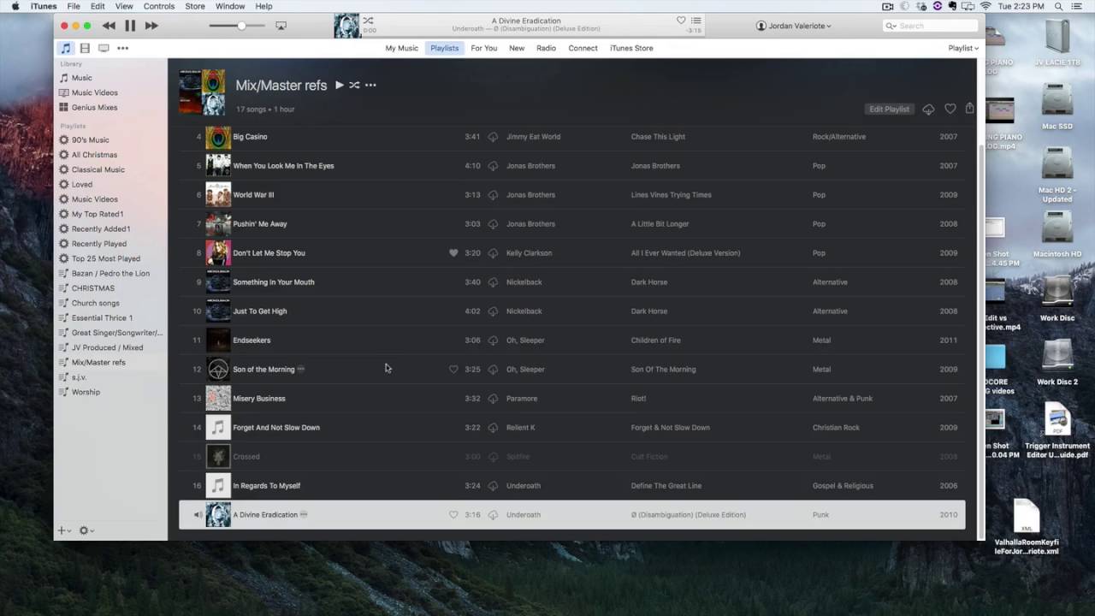Skip to the next track
Screen dimensions: 1095x616
(x=151, y=27)
